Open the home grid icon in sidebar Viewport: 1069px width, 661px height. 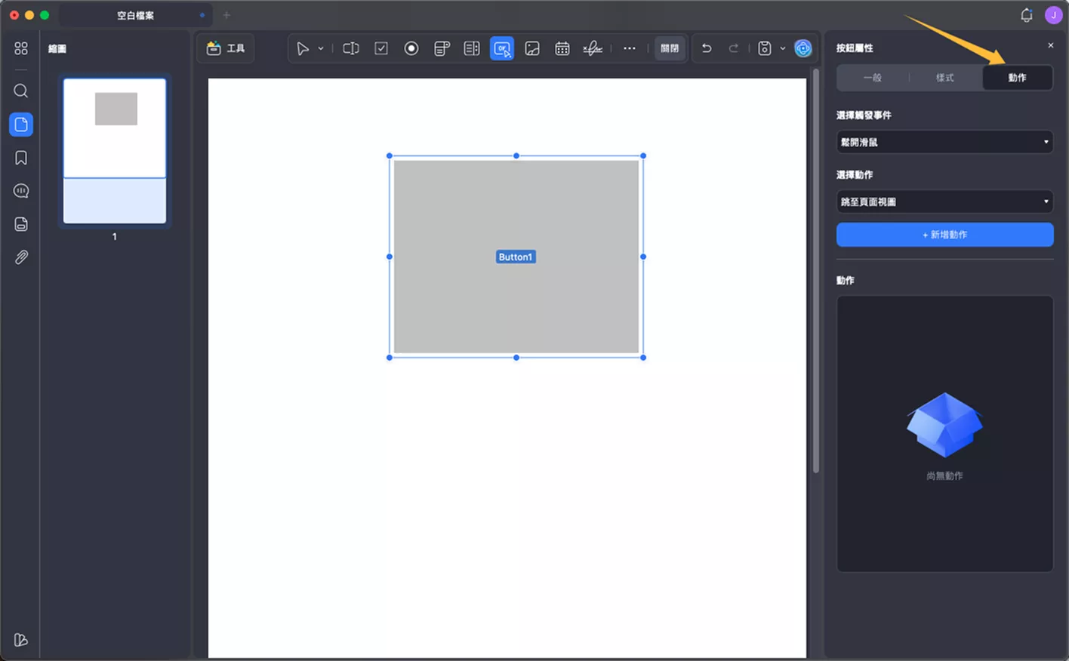(21, 48)
